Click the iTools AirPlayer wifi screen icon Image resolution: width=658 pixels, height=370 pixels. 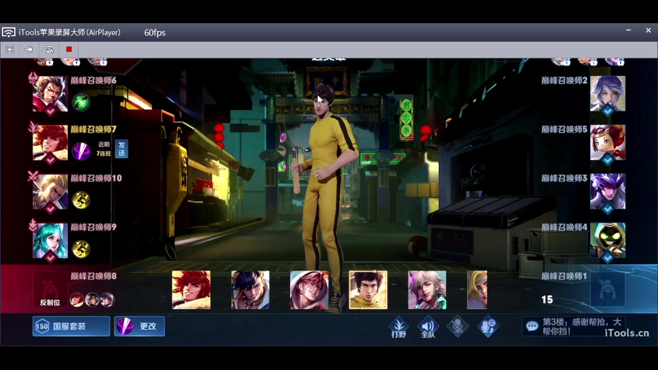pos(9,32)
